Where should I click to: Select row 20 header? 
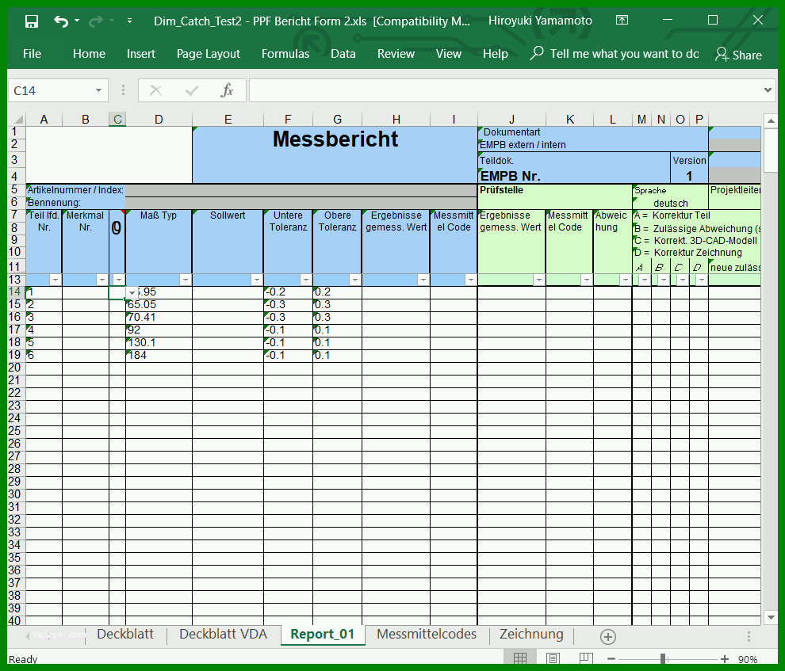(x=14, y=368)
